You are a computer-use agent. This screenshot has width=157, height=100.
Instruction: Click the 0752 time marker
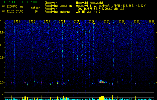pyautogui.click(x=32, y=21)
